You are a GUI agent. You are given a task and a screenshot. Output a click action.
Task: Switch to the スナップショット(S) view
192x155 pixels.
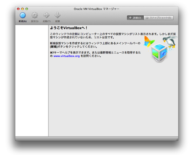click(x=159, y=18)
